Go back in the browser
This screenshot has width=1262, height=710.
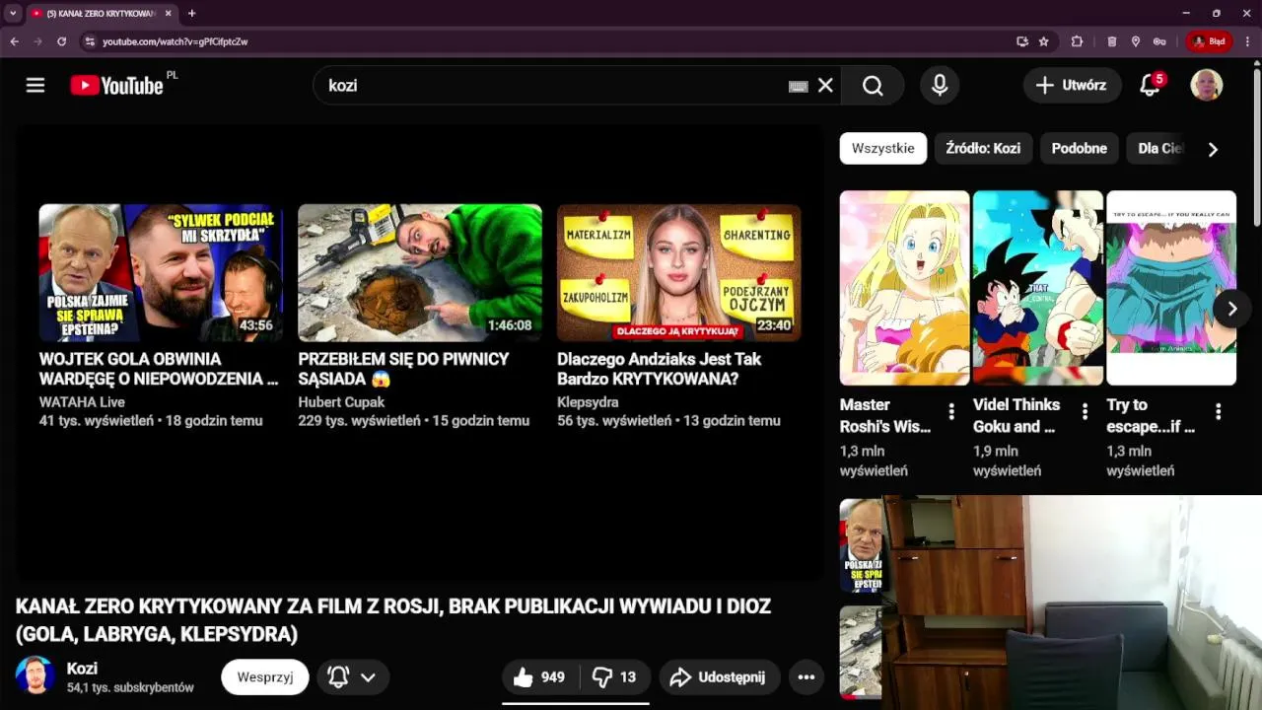(x=14, y=41)
